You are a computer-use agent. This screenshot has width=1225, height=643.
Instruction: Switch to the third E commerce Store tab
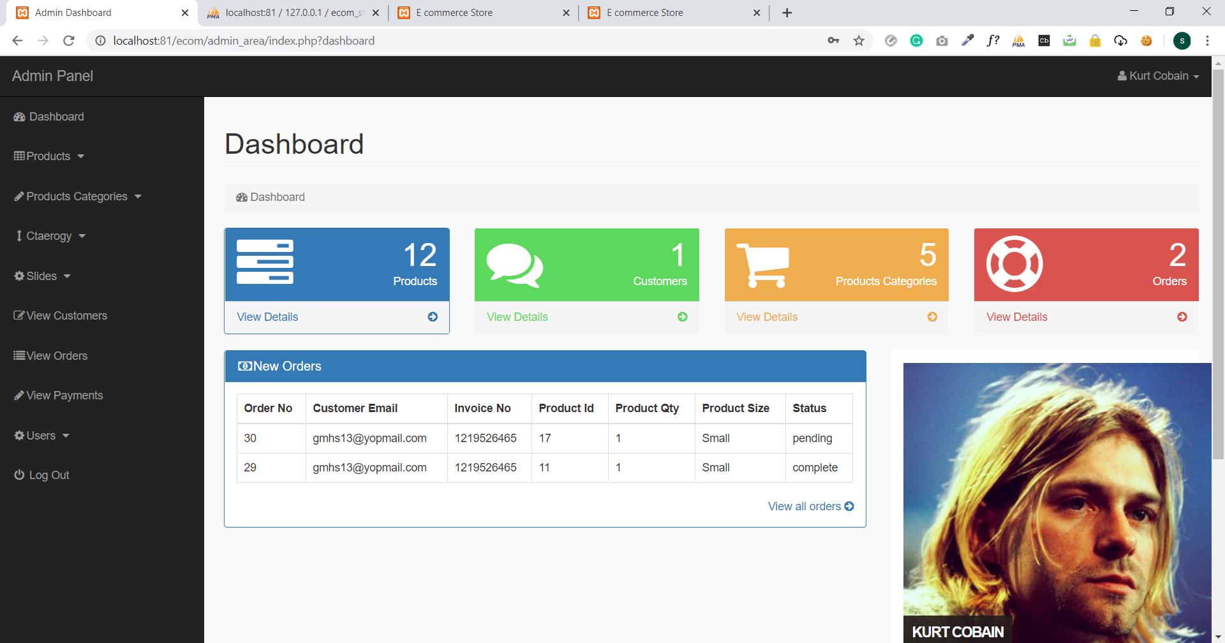pyautogui.click(x=673, y=13)
